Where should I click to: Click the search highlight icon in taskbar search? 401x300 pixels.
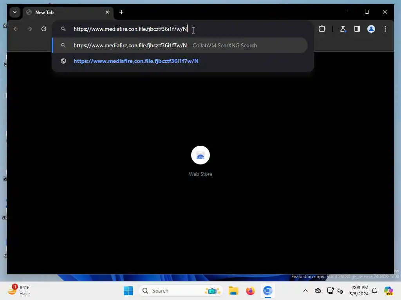point(212,291)
